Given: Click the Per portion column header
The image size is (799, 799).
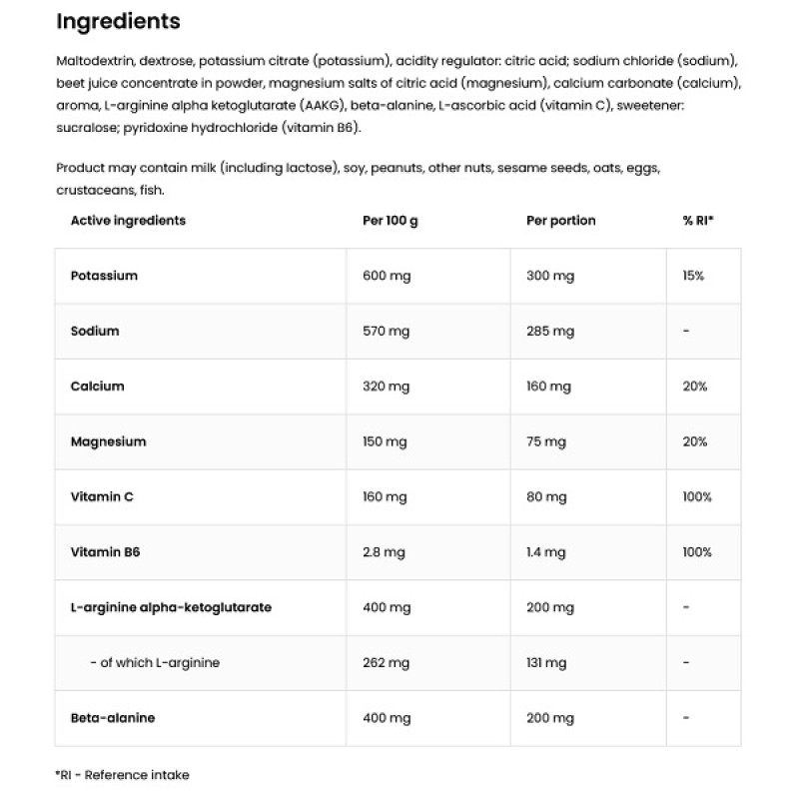Looking at the screenshot, I should click(x=560, y=221).
